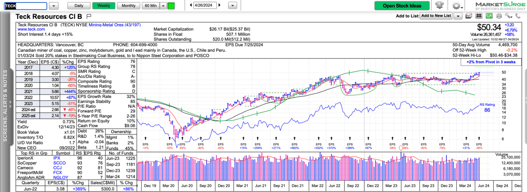
Task: Click the multi-chart grid view icon
Action: click(x=478, y=16)
